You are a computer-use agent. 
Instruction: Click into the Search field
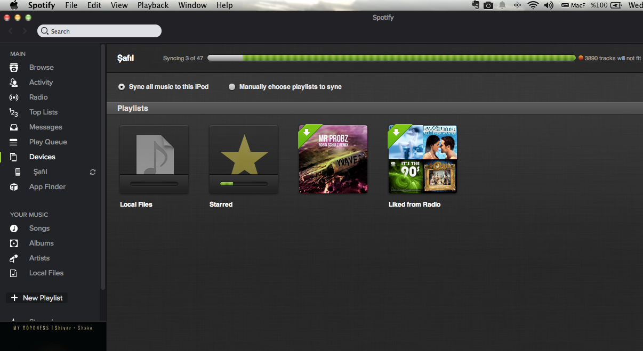coord(99,31)
